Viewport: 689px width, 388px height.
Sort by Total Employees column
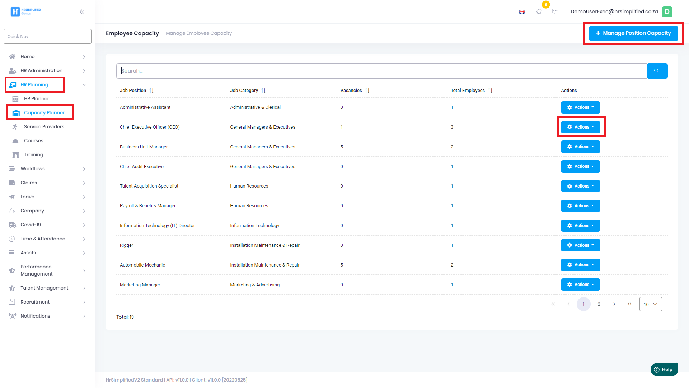click(490, 91)
